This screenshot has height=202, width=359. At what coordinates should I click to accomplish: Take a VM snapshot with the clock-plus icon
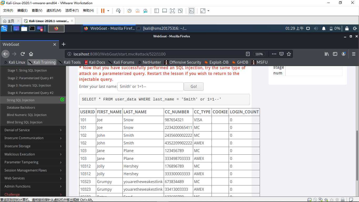click(x=129, y=11)
